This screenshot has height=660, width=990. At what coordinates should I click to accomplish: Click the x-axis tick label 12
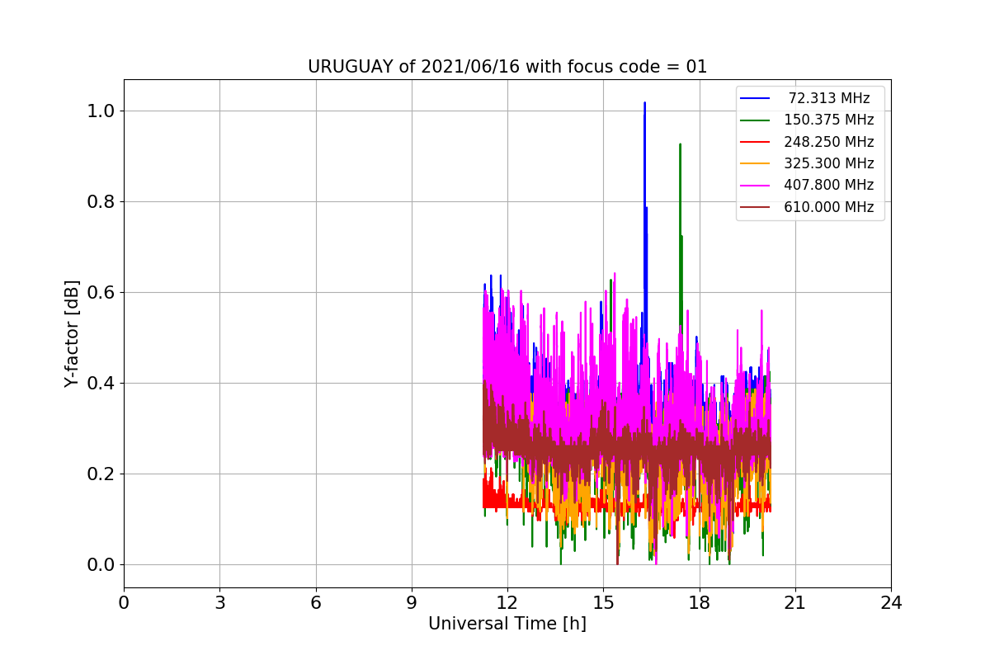tap(507, 602)
